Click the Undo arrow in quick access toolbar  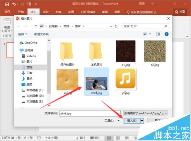pos(14,4)
